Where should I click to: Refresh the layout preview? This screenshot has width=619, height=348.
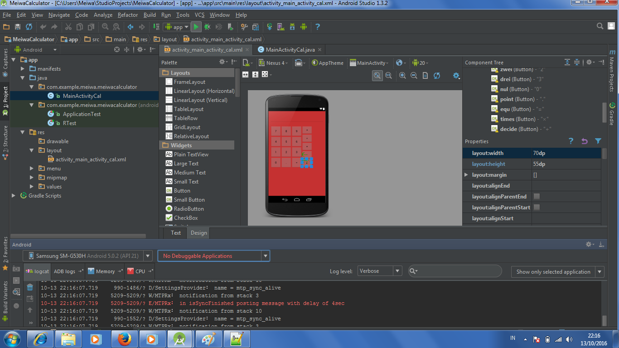pos(436,75)
